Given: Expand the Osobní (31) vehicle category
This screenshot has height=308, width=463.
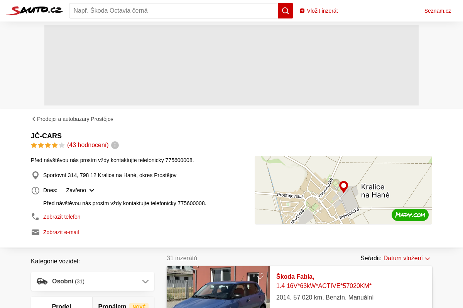Looking at the screenshot, I should 93,281.
